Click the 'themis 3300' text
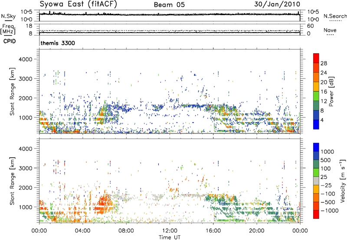 point(58,43)
